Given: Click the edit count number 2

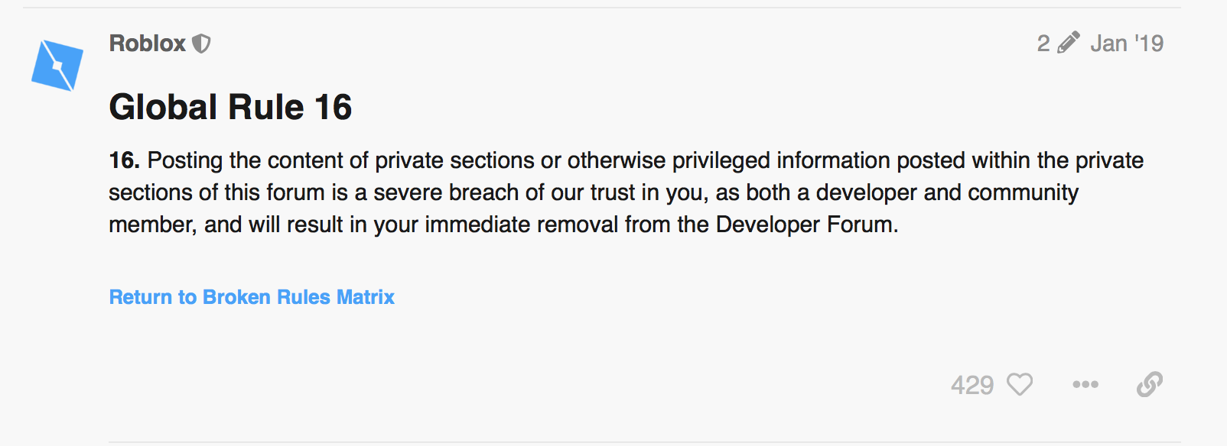Looking at the screenshot, I should (1043, 44).
